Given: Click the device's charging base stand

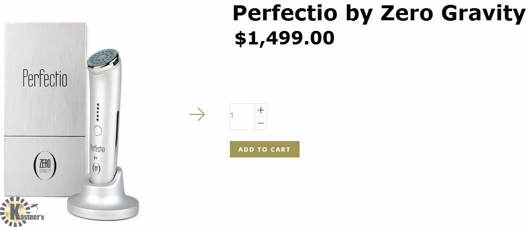Looking at the screenshot, I should coord(103,203).
